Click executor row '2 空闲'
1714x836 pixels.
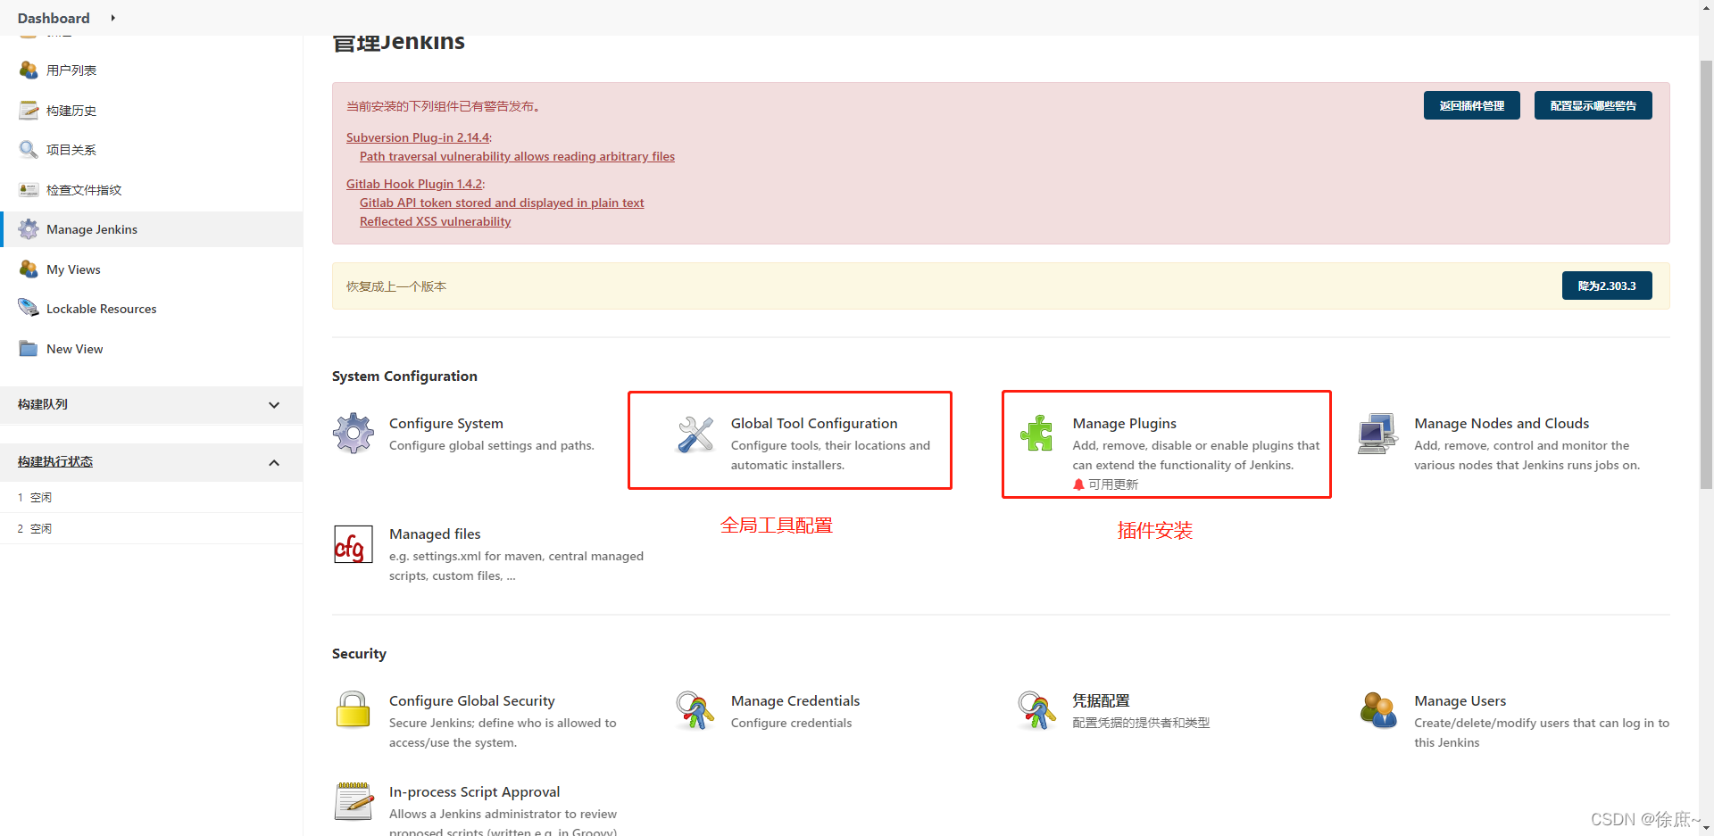(152, 528)
